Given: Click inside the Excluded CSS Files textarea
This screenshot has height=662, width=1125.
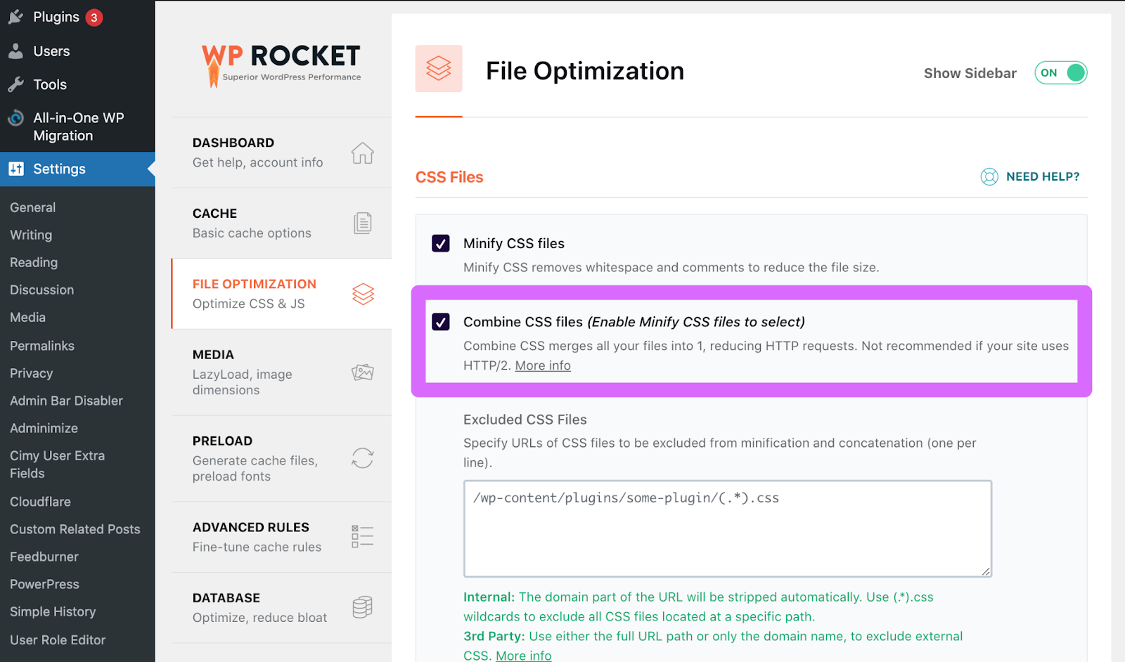Looking at the screenshot, I should click(728, 528).
